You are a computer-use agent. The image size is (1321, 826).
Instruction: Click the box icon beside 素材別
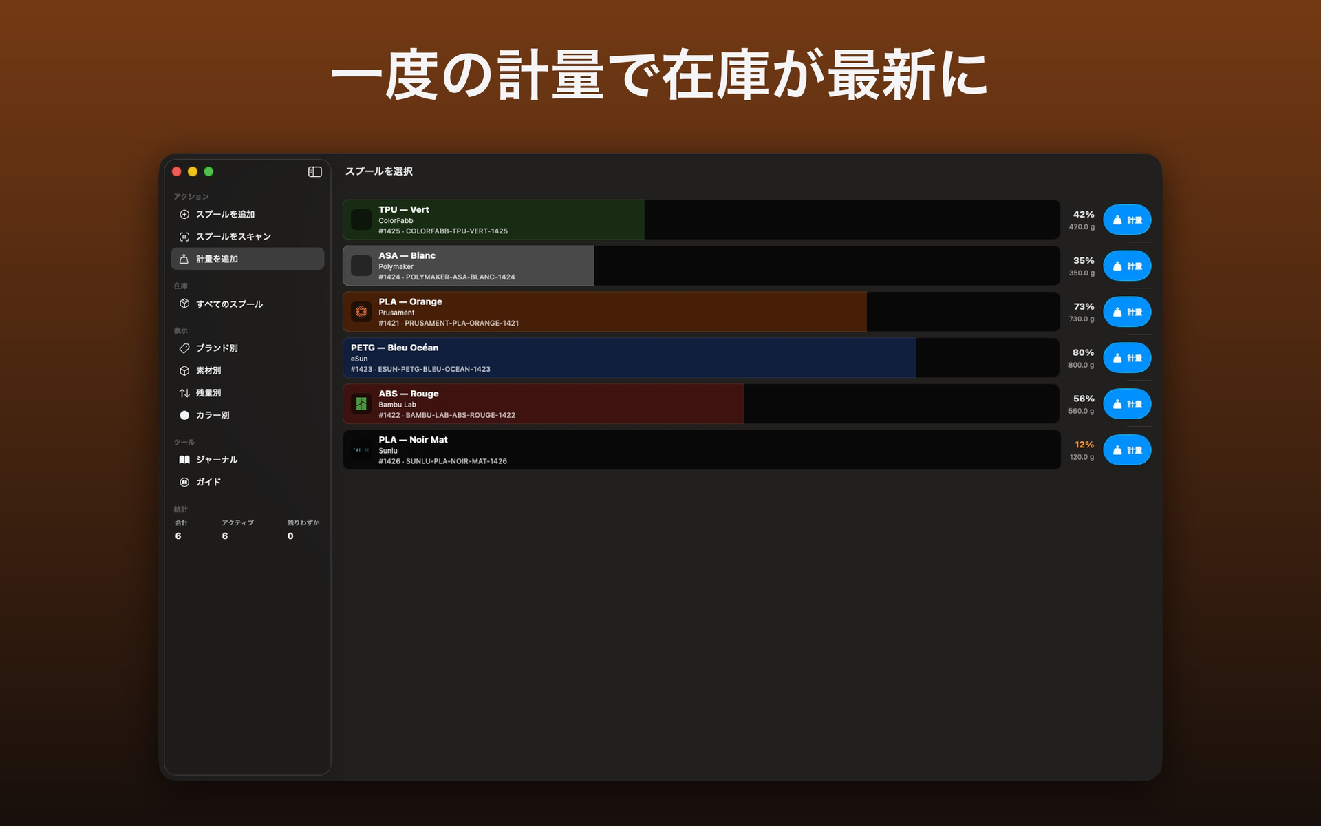pos(184,370)
